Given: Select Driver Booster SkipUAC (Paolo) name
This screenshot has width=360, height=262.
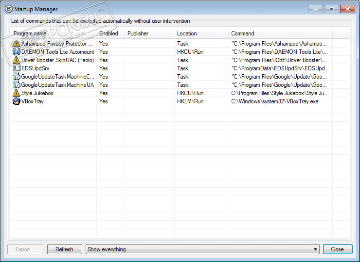Looking at the screenshot, I should tap(57, 60).
